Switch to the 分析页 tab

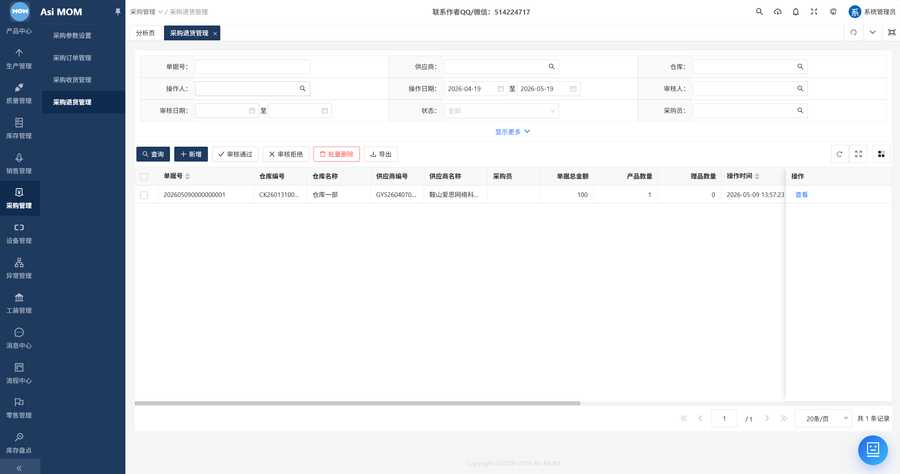[x=145, y=33]
